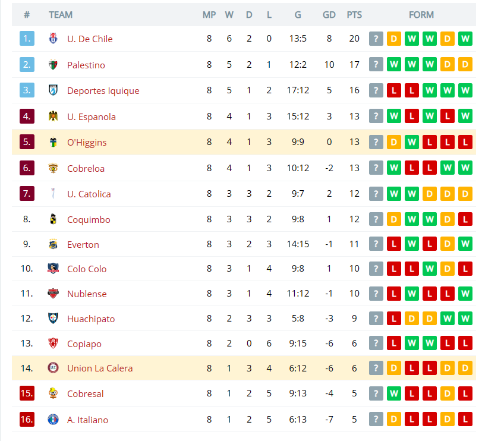The image size is (482, 441).
Task: Click the Colo Colo team badge
Action: pyautogui.click(x=53, y=269)
